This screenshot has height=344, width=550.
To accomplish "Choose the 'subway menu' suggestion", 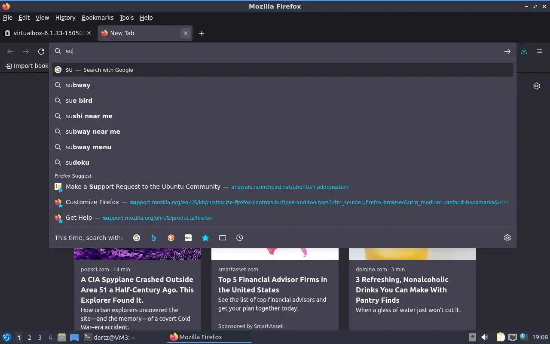I will (283, 147).
